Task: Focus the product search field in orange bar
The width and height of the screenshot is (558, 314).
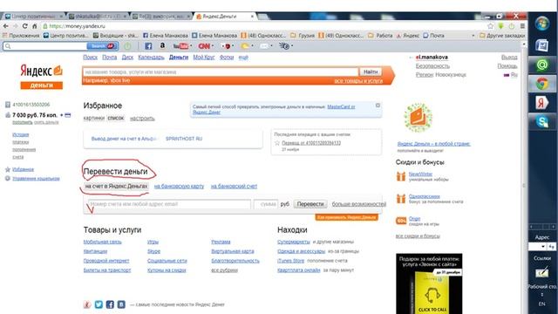Action: pos(221,72)
